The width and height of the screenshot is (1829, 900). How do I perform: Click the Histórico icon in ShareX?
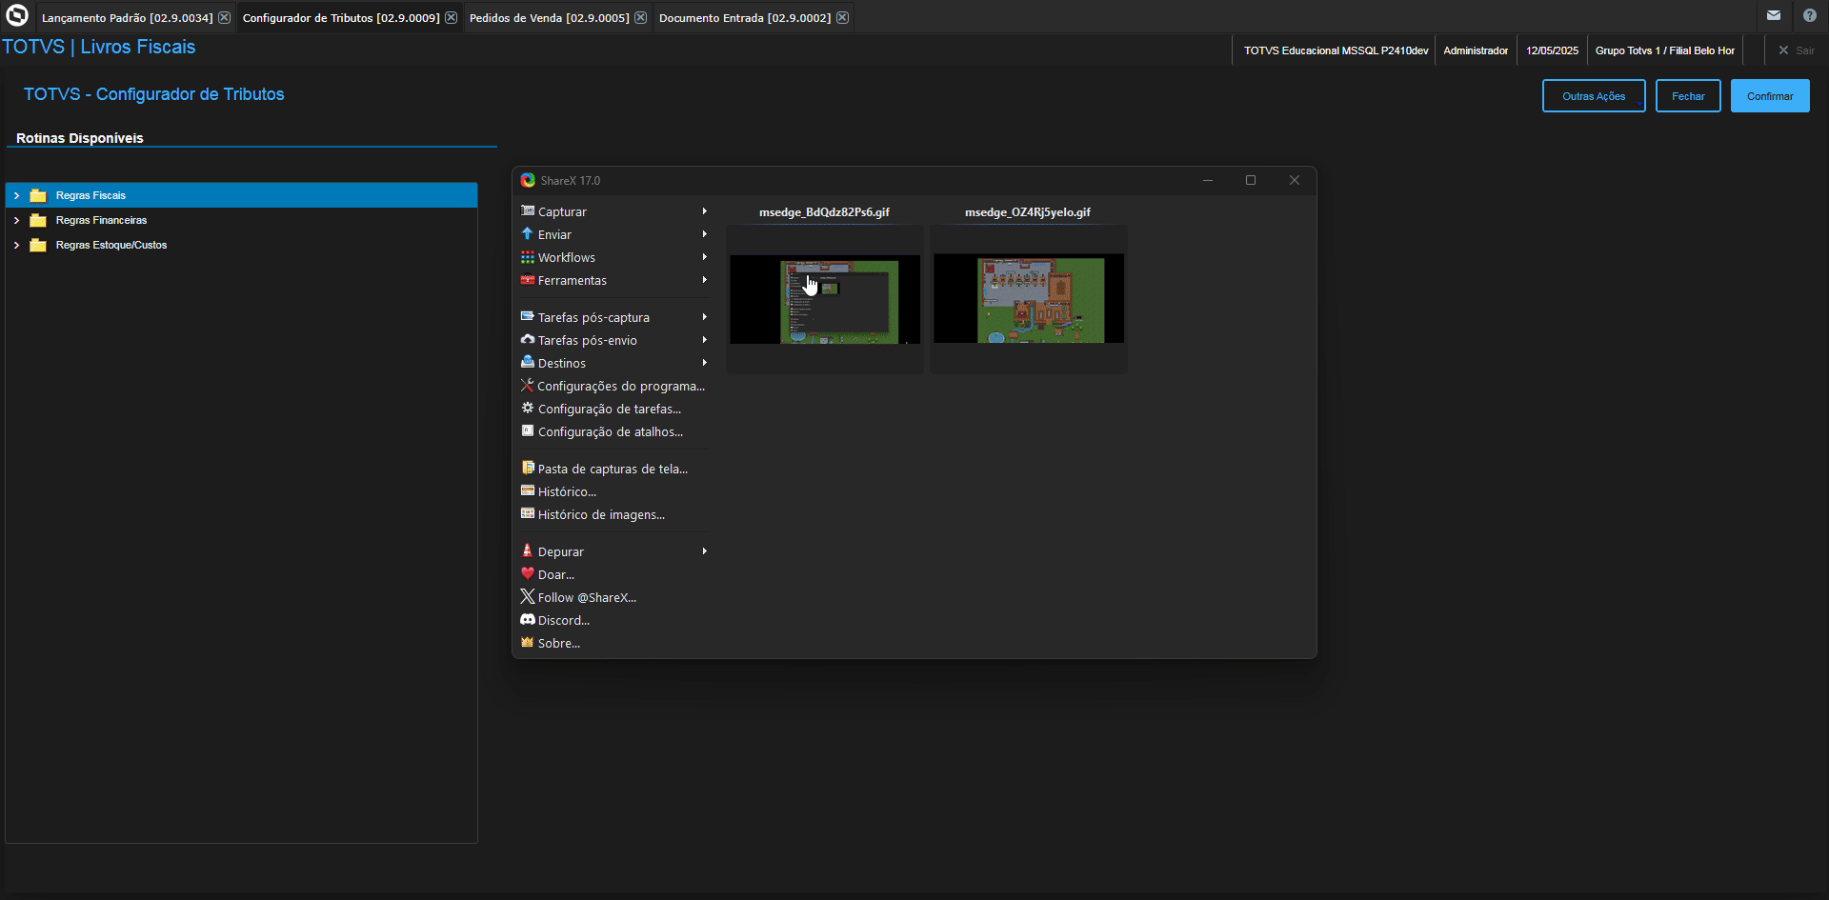[528, 490]
